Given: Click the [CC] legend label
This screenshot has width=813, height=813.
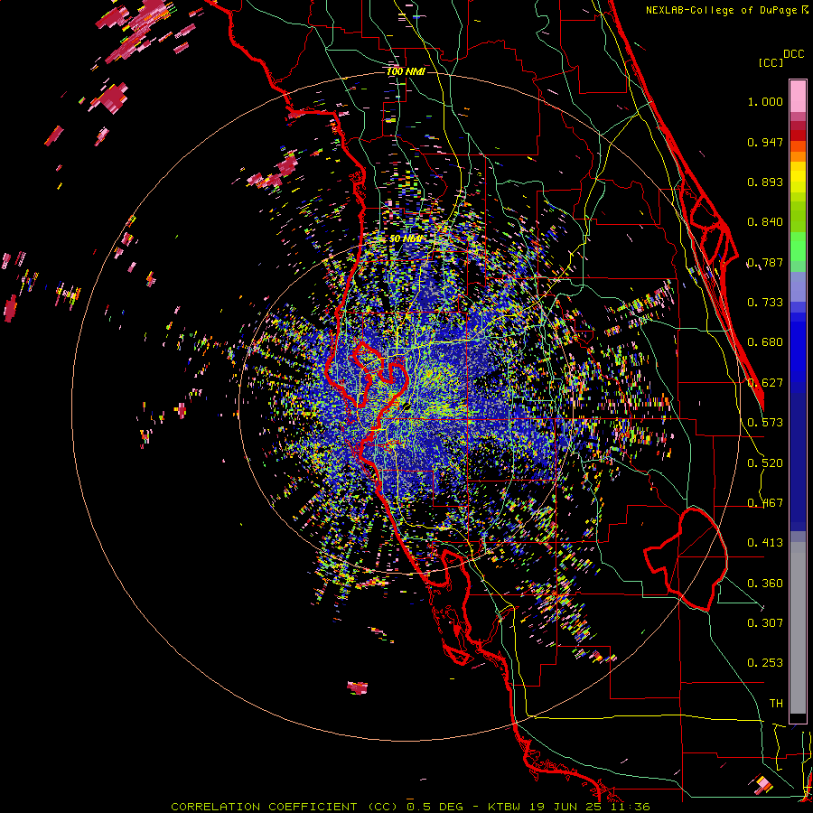Looking at the screenshot, I should coord(771,62).
